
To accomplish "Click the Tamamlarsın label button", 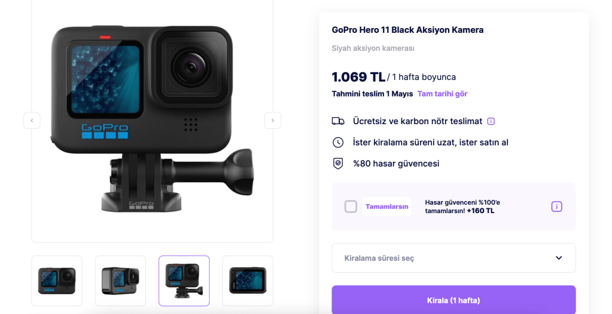I will (x=387, y=207).
